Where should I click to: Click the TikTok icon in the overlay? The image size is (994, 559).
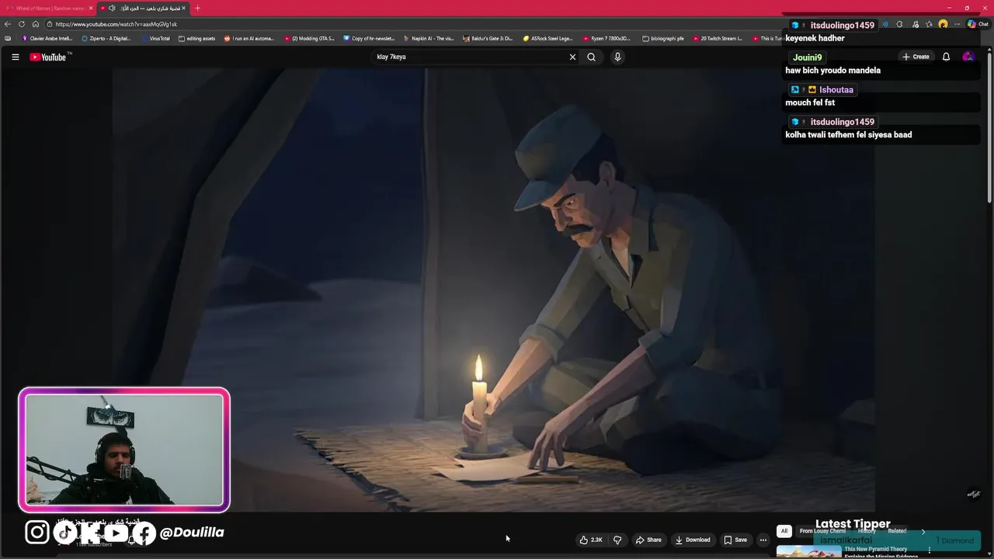(x=65, y=532)
